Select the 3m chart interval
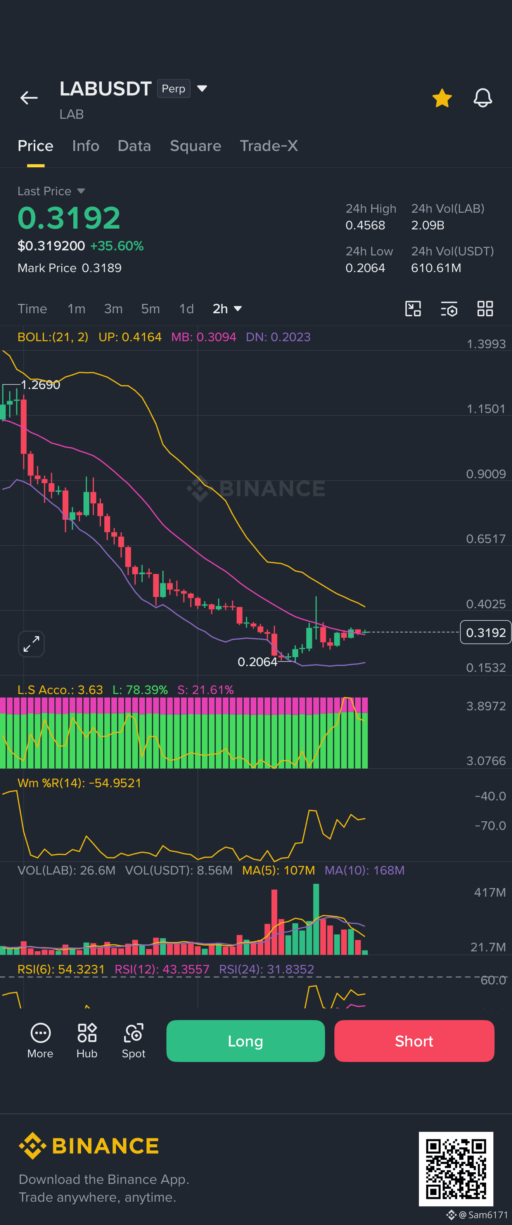Image resolution: width=512 pixels, height=1225 pixels. (x=113, y=309)
